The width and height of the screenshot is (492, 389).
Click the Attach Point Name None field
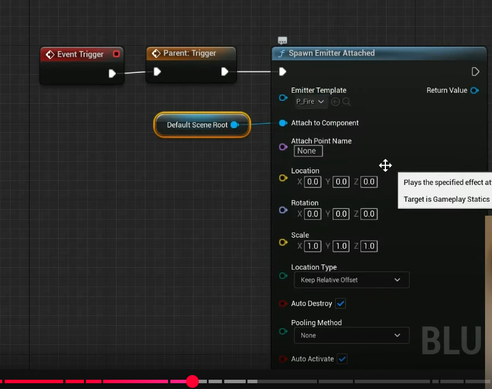tap(308, 151)
